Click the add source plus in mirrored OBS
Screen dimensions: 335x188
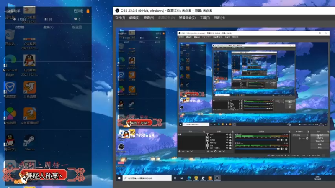pyautogui.click(x=208, y=151)
